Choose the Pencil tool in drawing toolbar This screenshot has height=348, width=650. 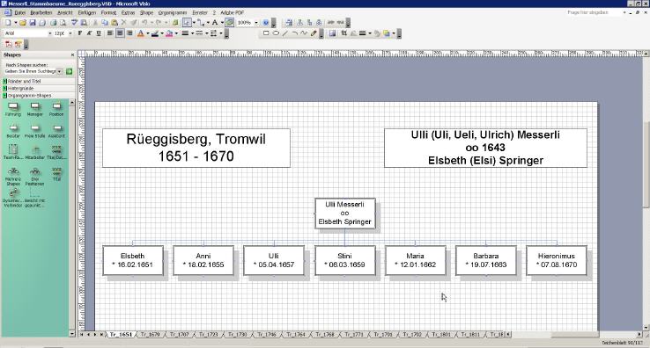tap(314, 33)
